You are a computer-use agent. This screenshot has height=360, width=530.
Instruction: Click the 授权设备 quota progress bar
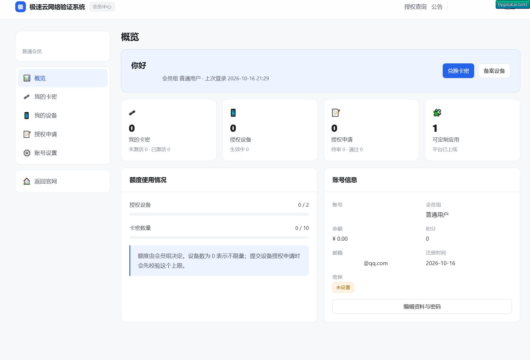pyautogui.click(x=219, y=214)
